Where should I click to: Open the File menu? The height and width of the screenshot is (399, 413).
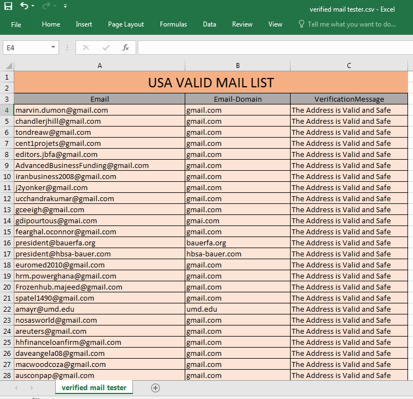click(x=16, y=24)
